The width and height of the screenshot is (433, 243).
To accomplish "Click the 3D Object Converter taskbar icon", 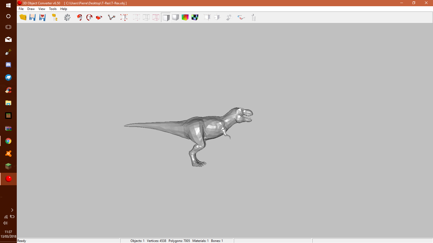I will (x=8, y=179).
